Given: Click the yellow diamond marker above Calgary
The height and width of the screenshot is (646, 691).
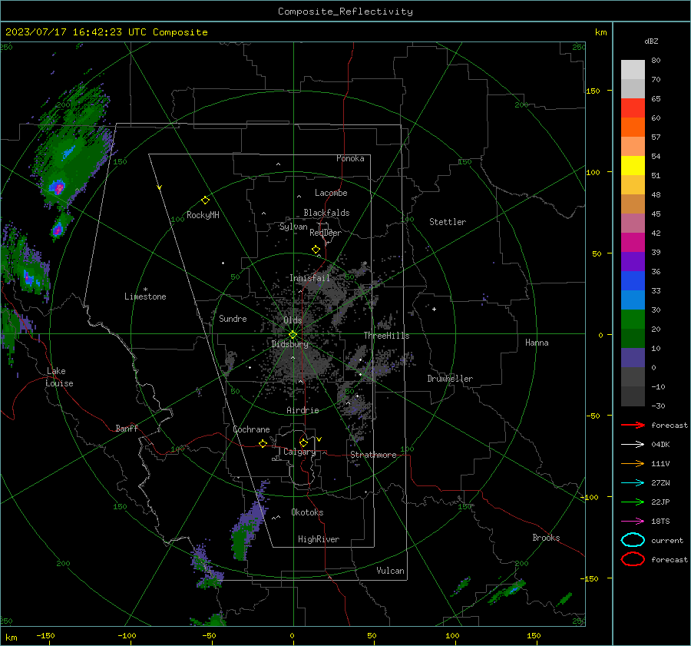Looking at the screenshot, I should [303, 442].
